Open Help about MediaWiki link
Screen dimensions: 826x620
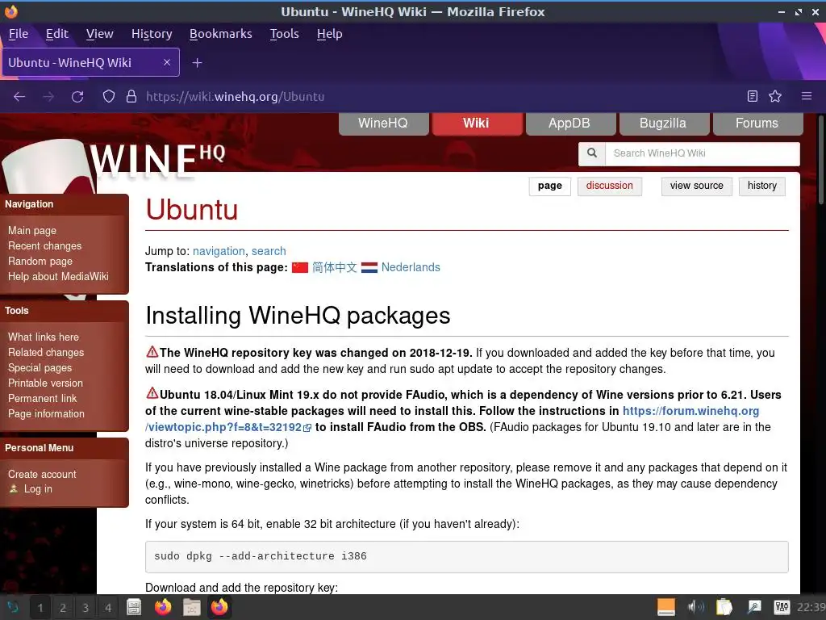[58, 276]
